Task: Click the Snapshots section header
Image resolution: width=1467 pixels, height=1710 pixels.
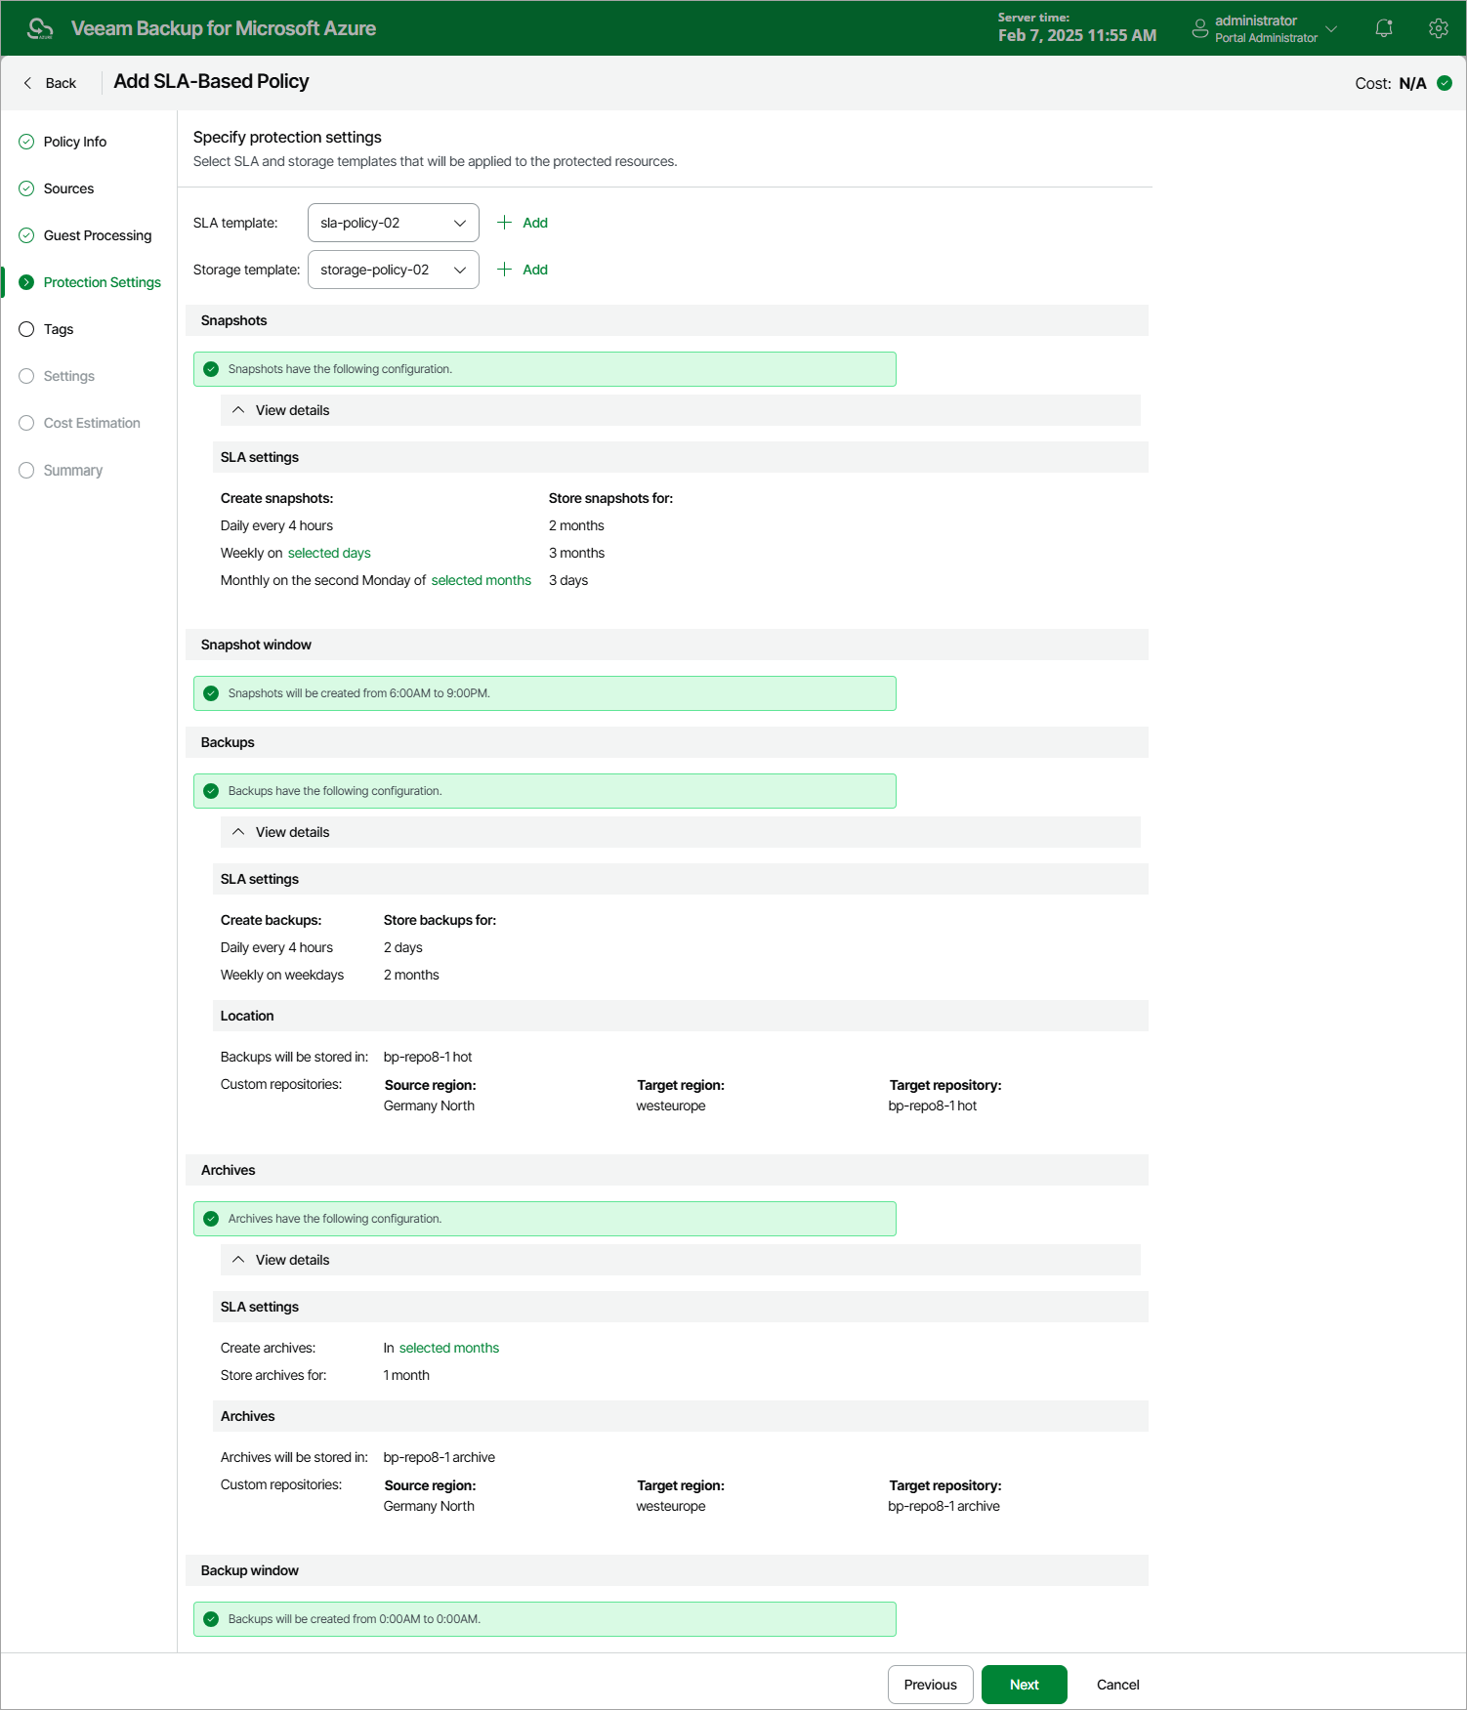Action: pyautogui.click(x=667, y=320)
